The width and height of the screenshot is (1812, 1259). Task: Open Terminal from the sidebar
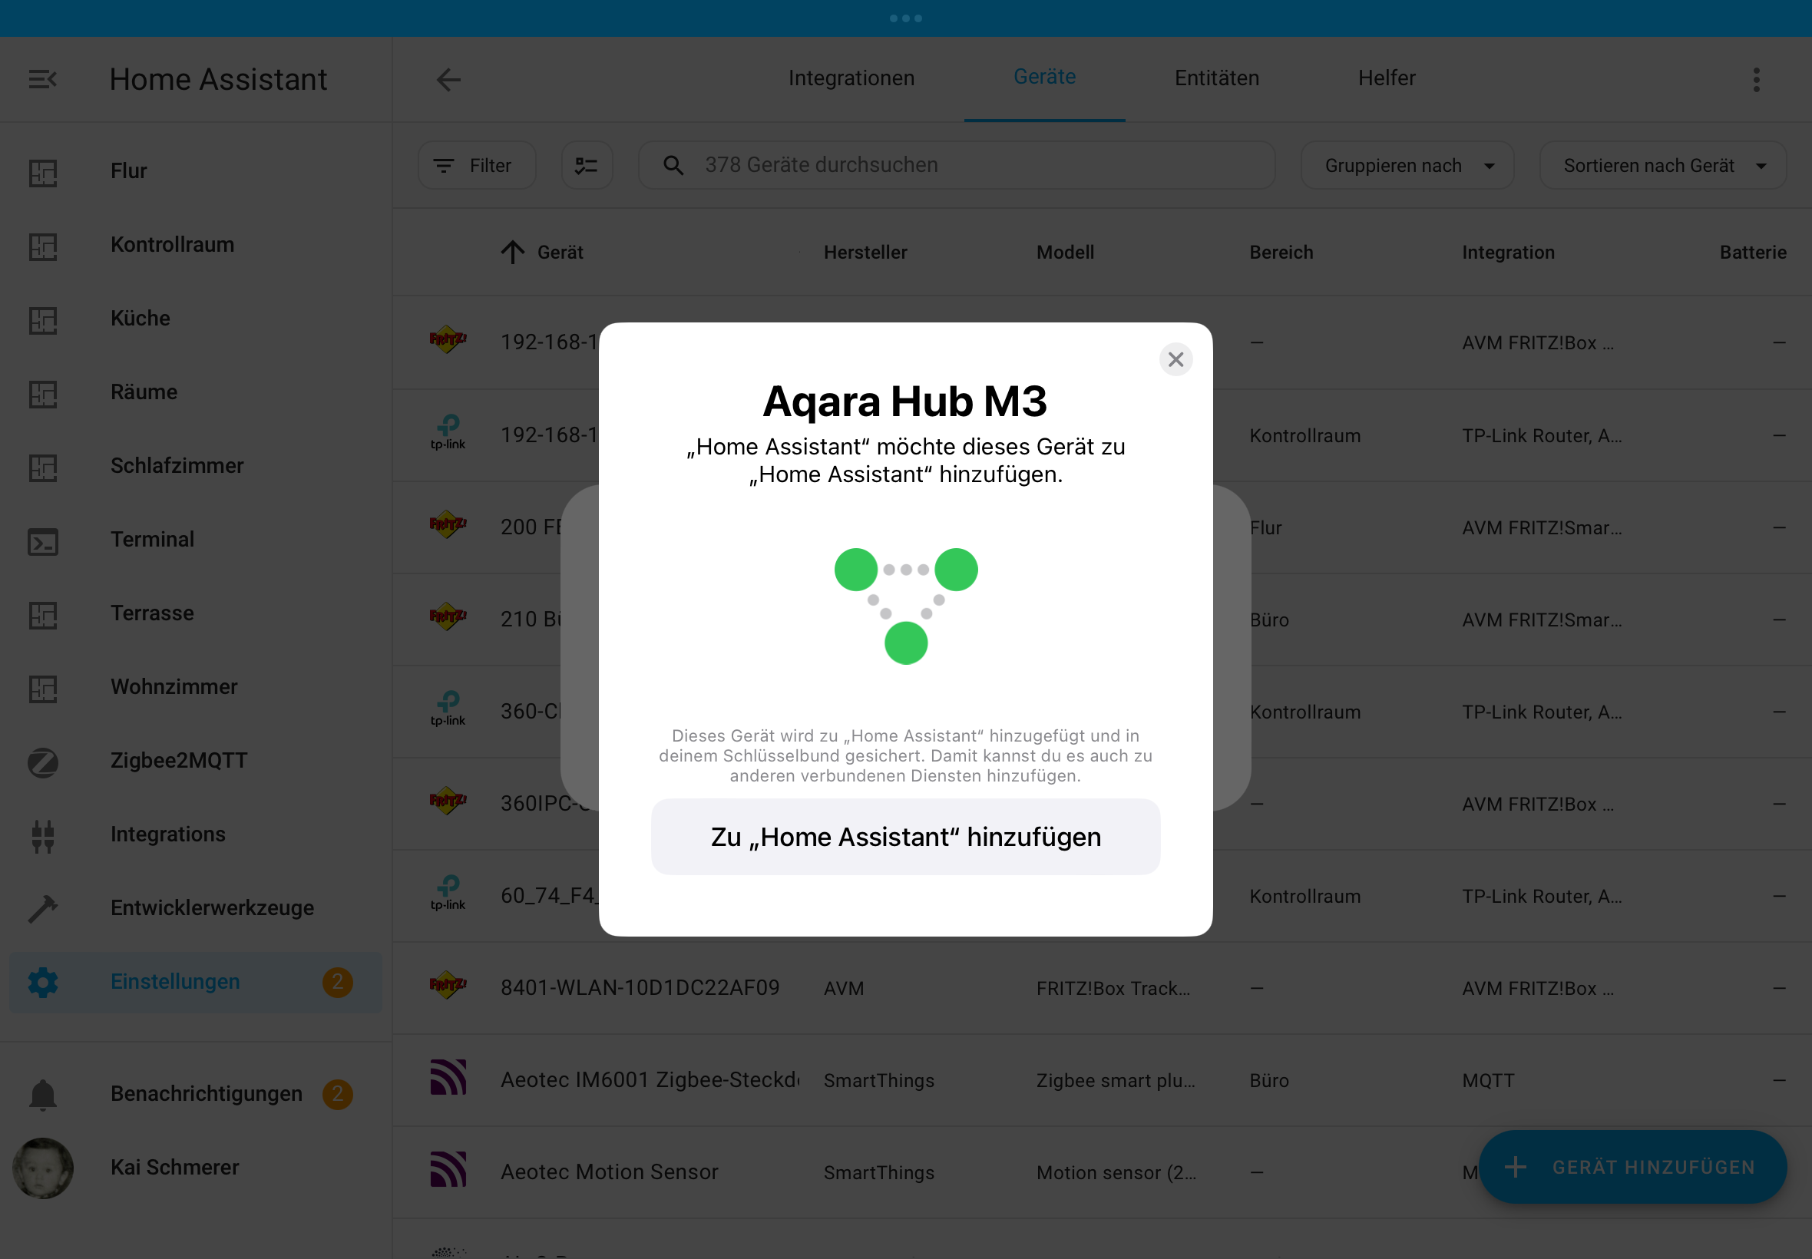tap(151, 540)
